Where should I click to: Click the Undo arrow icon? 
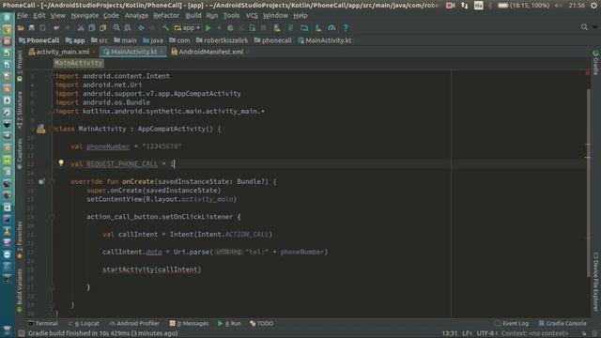[56, 28]
